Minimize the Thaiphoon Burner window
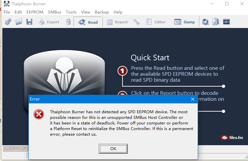248x161 pixels. 212,4
